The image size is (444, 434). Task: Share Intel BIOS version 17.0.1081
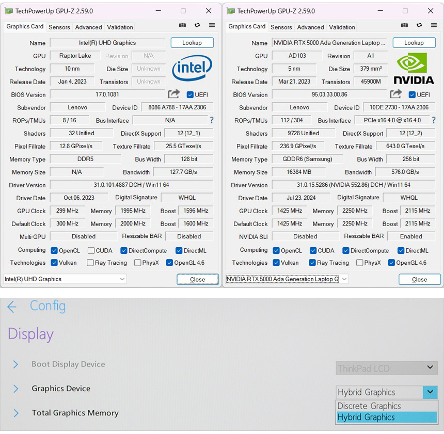click(x=174, y=94)
